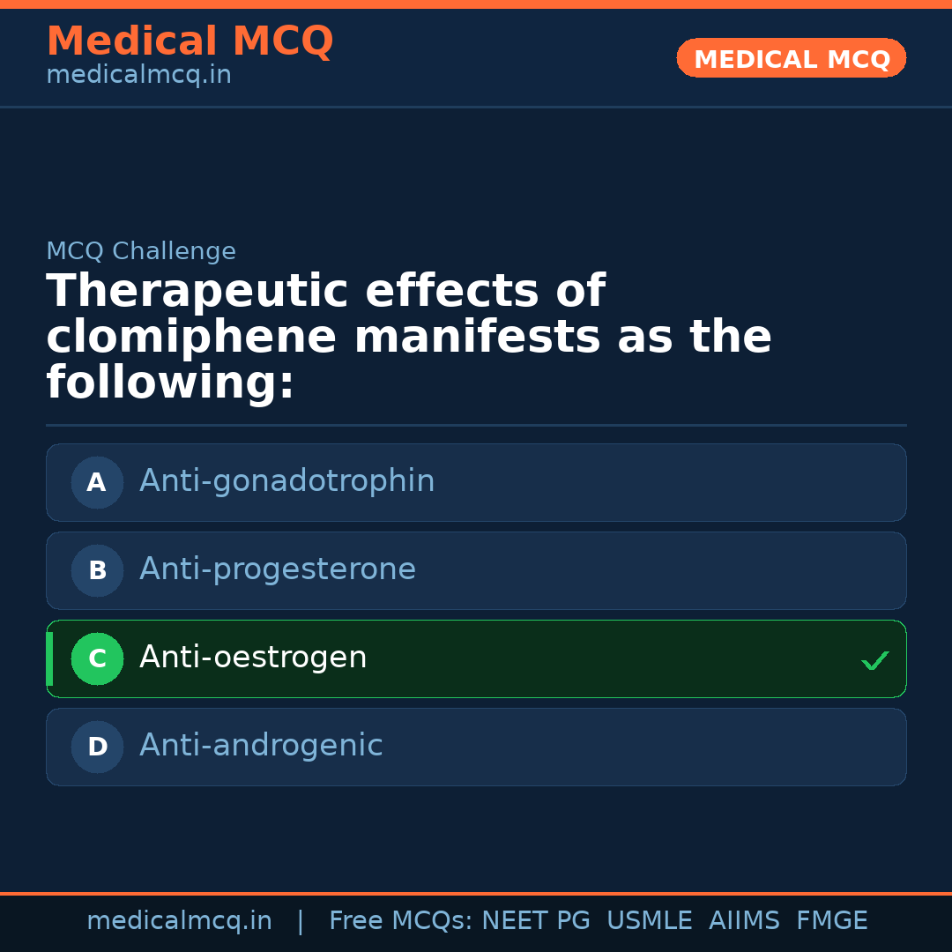Click the clomiphene question heading text
Viewport: 952px width, 952px height.
pyautogui.click(x=409, y=338)
